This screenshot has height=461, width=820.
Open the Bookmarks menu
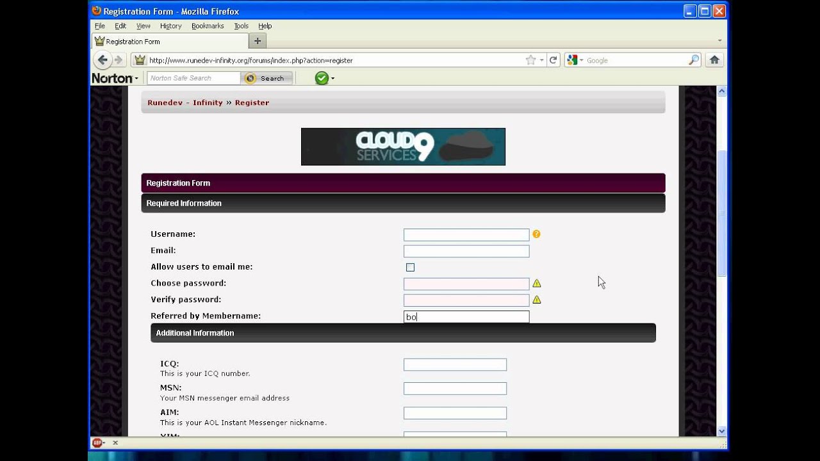[208, 26]
